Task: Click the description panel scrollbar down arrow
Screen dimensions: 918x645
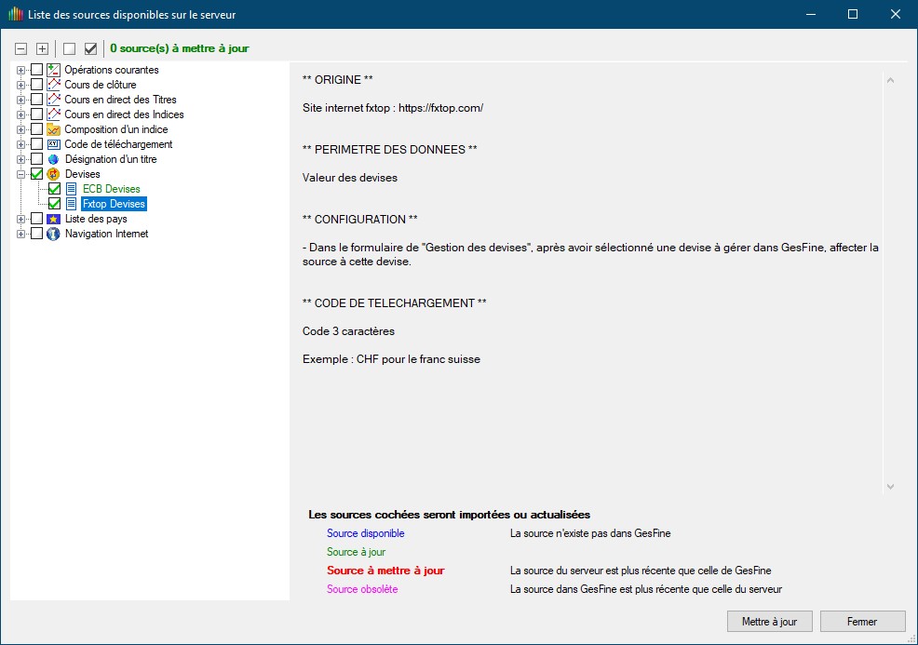Action: tap(890, 487)
